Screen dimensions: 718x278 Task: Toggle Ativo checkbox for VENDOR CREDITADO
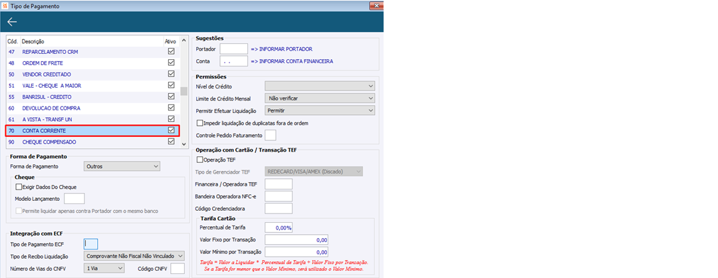point(172,74)
